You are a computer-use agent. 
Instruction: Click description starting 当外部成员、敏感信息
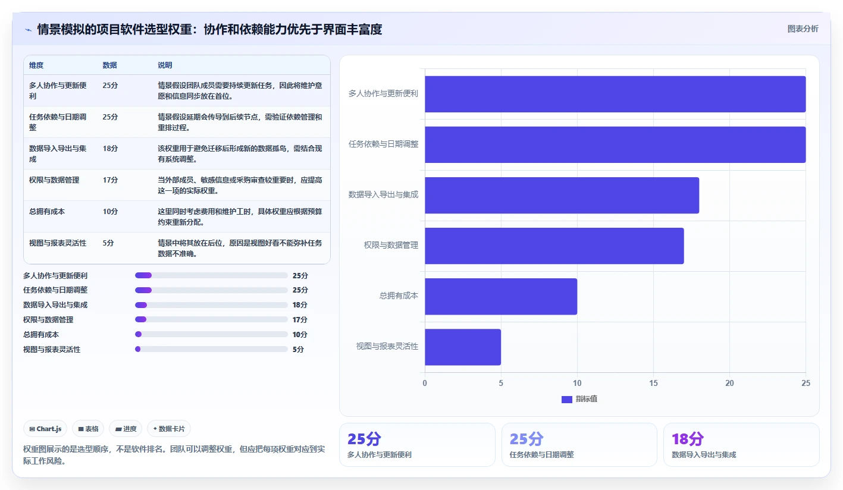click(x=240, y=185)
